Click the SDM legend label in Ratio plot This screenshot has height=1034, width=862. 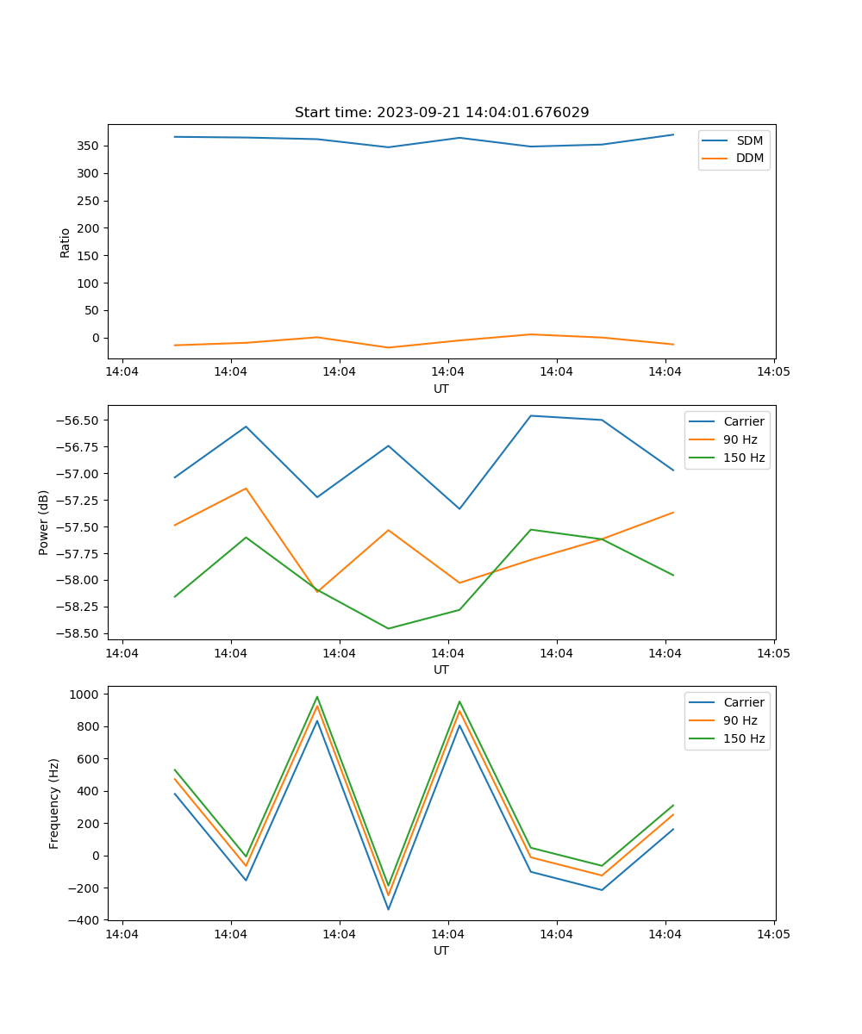coord(749,140)
